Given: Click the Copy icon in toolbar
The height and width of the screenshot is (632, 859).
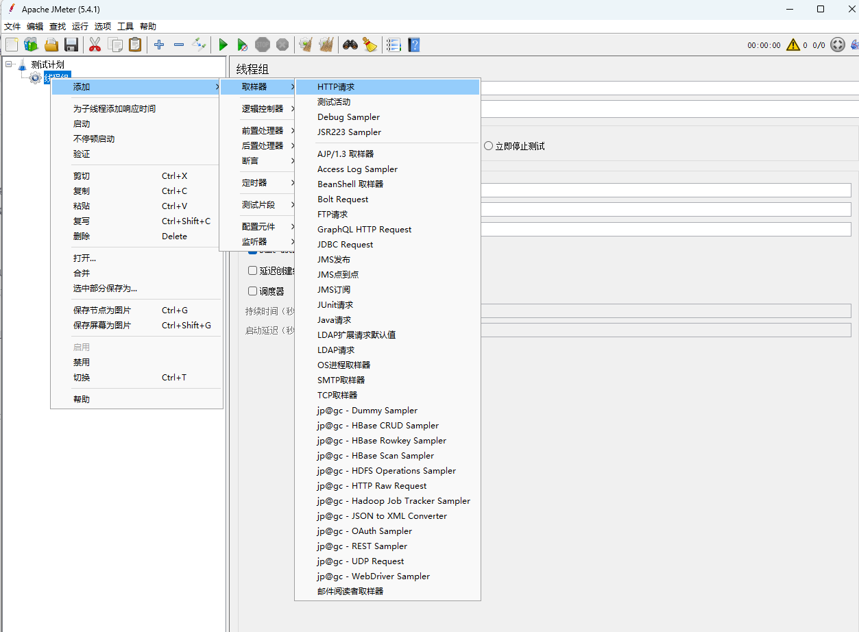Looking at the screenshot, I should point(115,45).
